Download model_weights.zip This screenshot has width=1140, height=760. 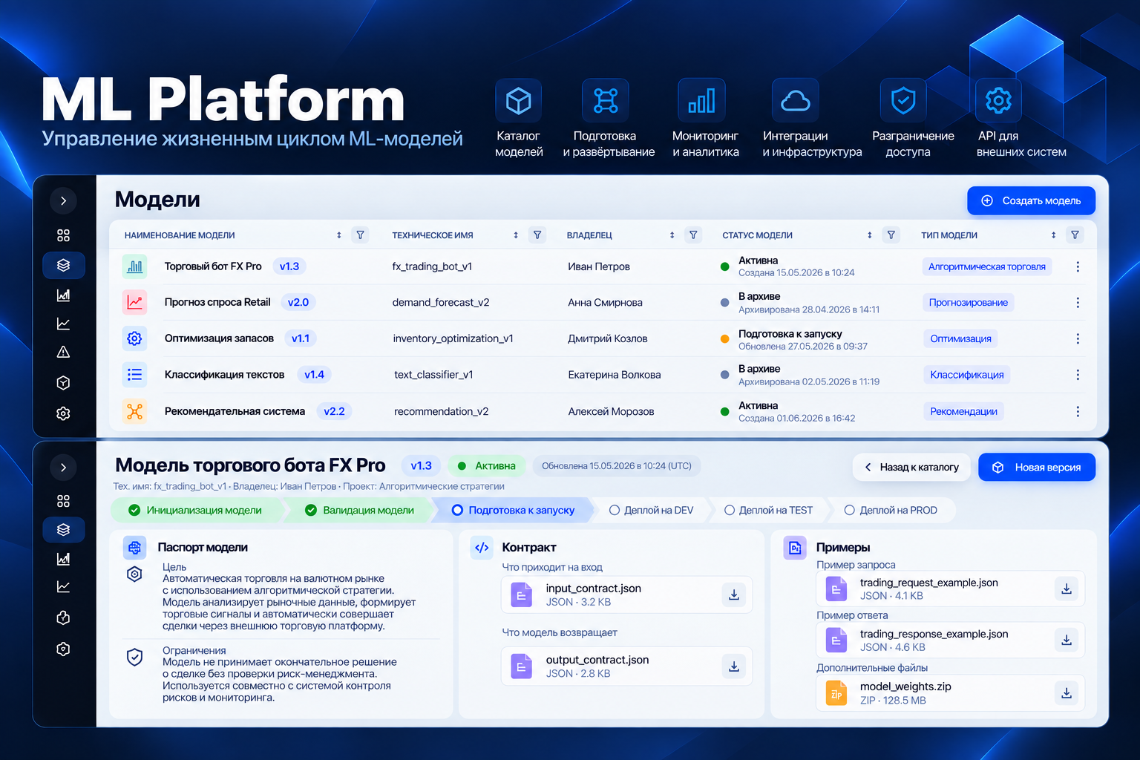coord(1066,693)
